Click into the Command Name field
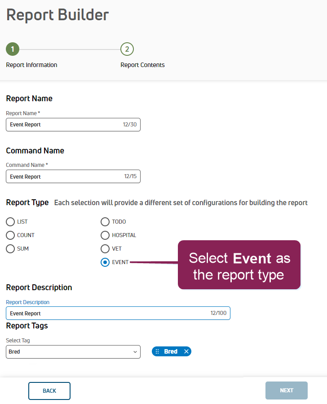 (x=63, y=177)
